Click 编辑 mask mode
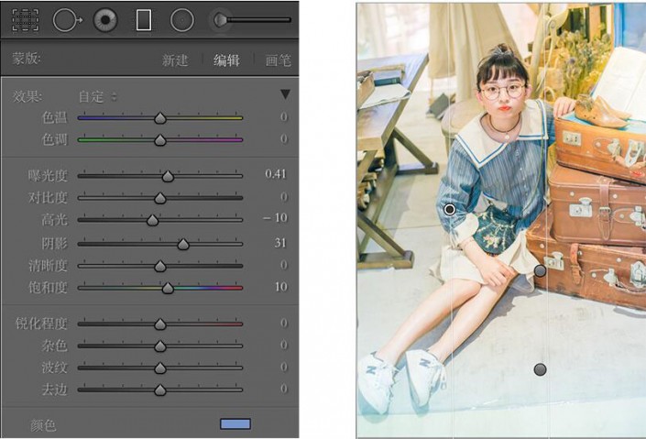 tap(226, 60)
